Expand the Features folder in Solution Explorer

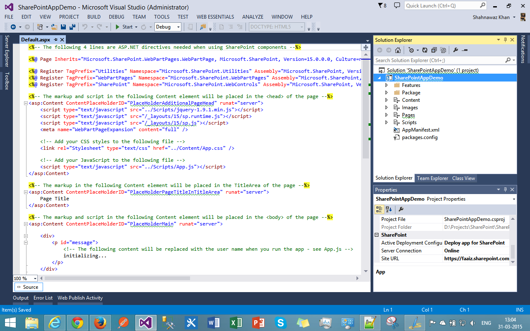click(x=387, y=85)
